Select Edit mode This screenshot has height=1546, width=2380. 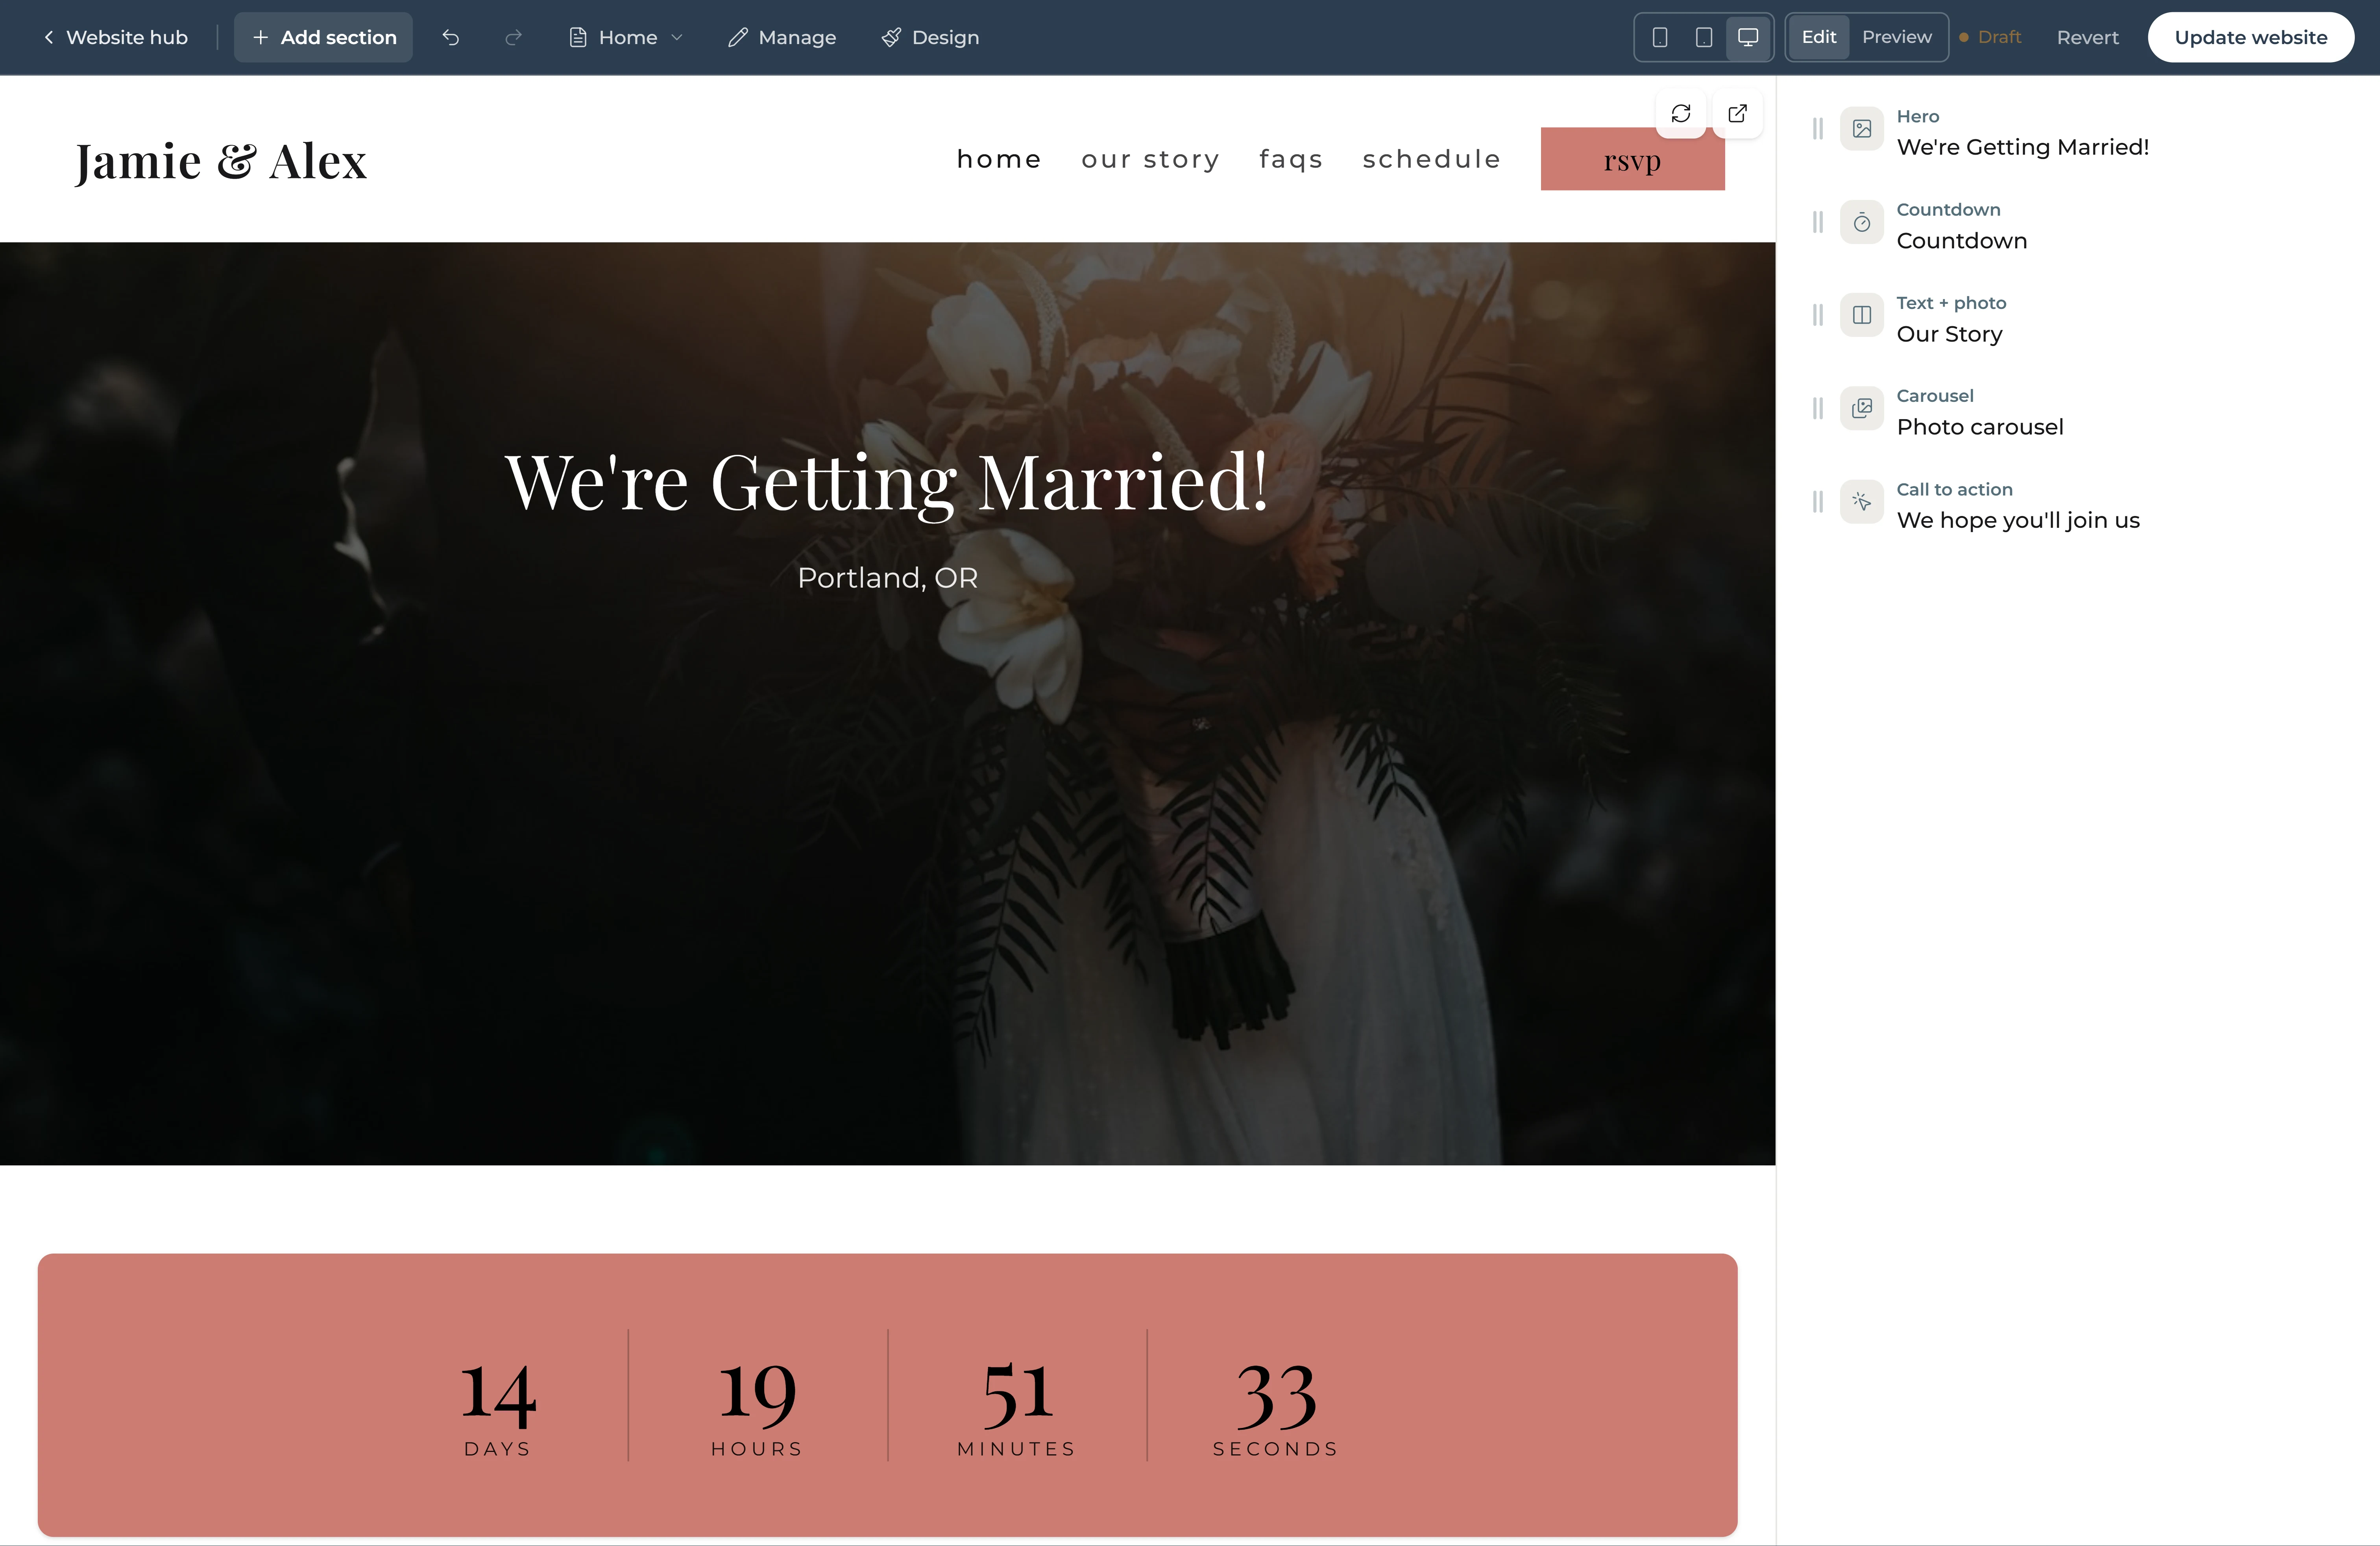click(1818, 37)
